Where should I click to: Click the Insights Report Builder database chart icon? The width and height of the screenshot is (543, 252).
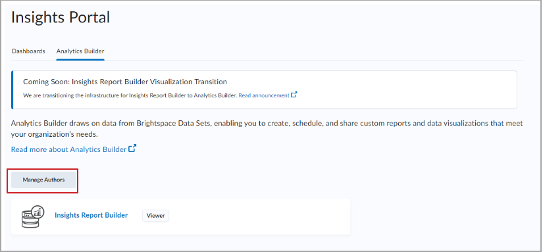click(32, 216)
